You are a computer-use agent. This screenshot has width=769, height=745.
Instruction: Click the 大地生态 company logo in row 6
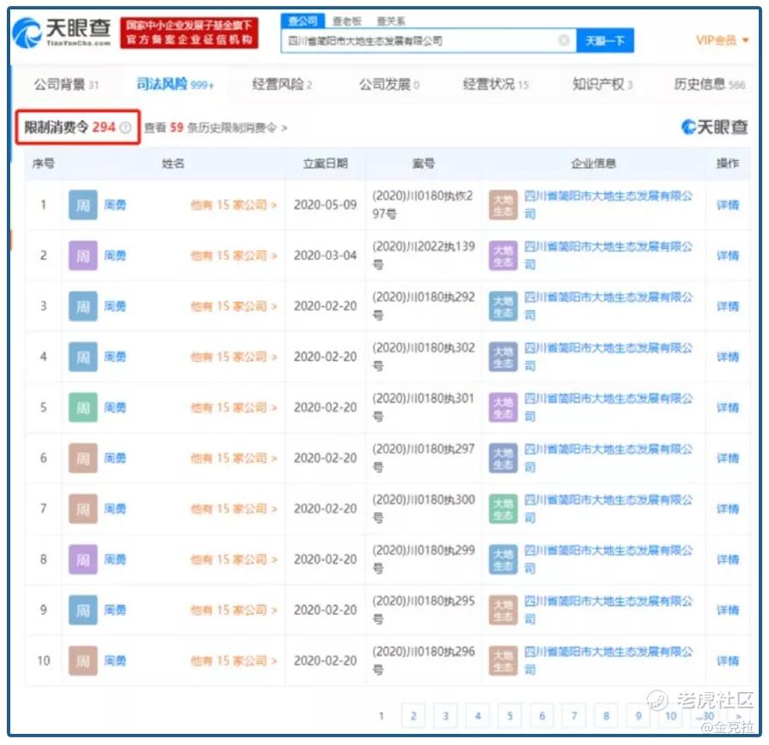pos(503,458)
